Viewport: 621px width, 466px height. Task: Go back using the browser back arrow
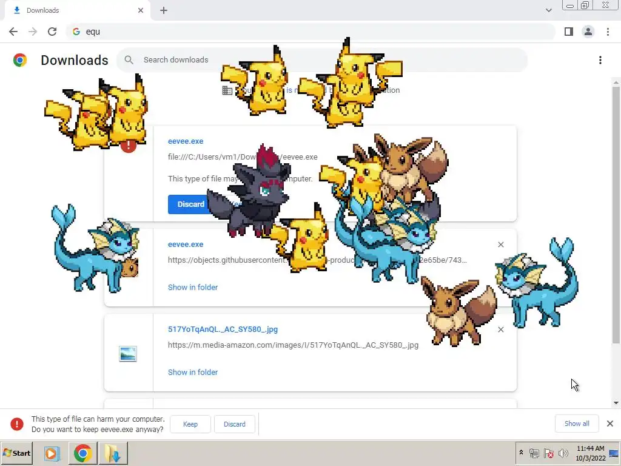pos(13,32)
